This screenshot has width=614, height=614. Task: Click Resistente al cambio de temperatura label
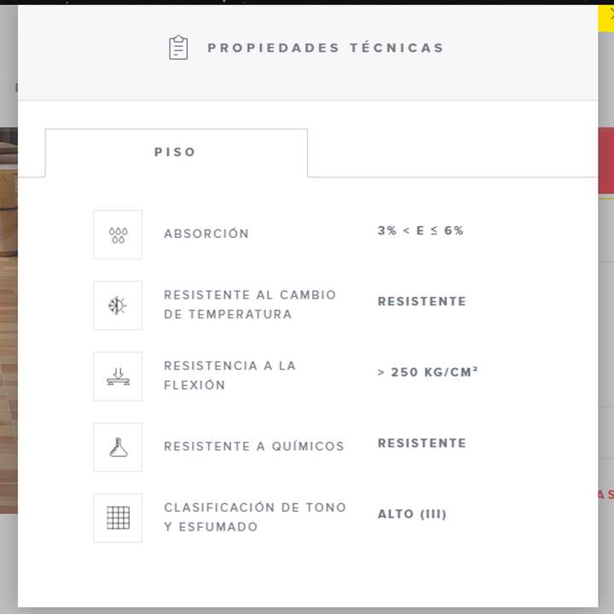[250, 304]
